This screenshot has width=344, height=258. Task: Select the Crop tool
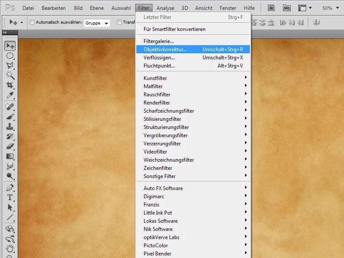click(x=10, y=85)
